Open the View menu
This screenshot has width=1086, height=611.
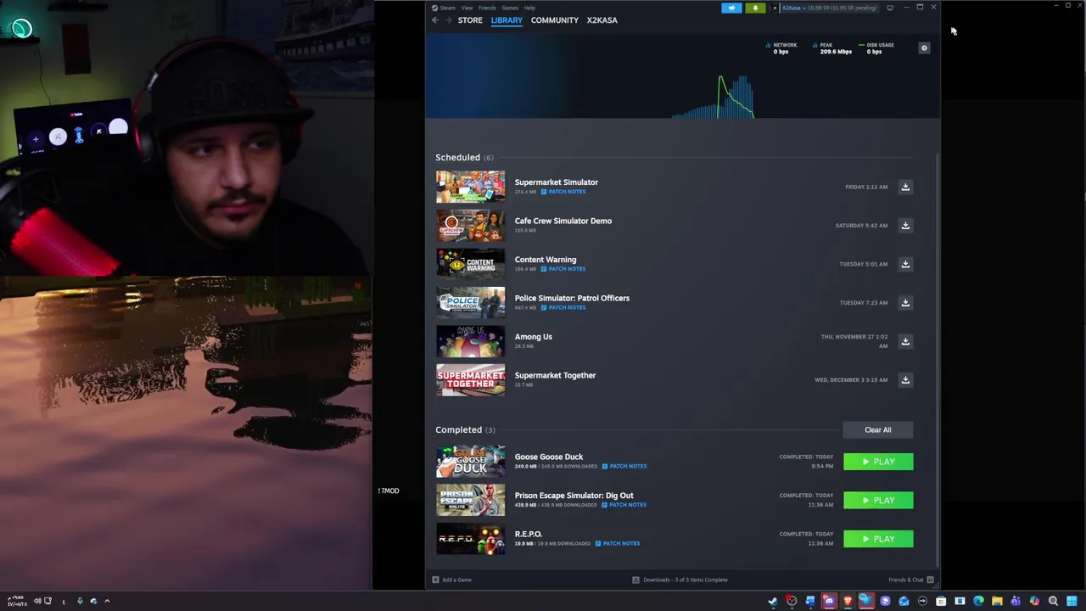pos(467,8)
